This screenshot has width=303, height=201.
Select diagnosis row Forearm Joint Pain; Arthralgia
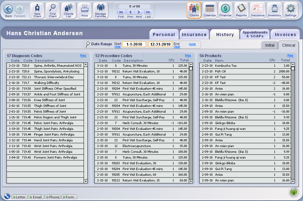45,158
